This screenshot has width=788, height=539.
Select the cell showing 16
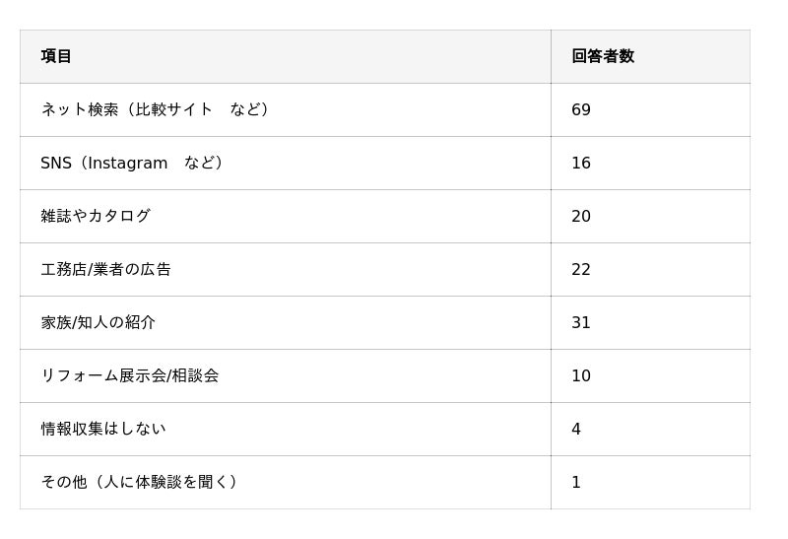(581, 163)
